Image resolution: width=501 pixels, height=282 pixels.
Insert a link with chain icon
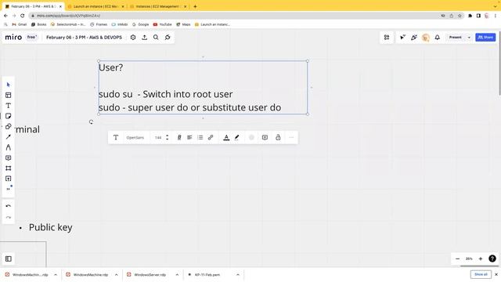tap(211, 138)
